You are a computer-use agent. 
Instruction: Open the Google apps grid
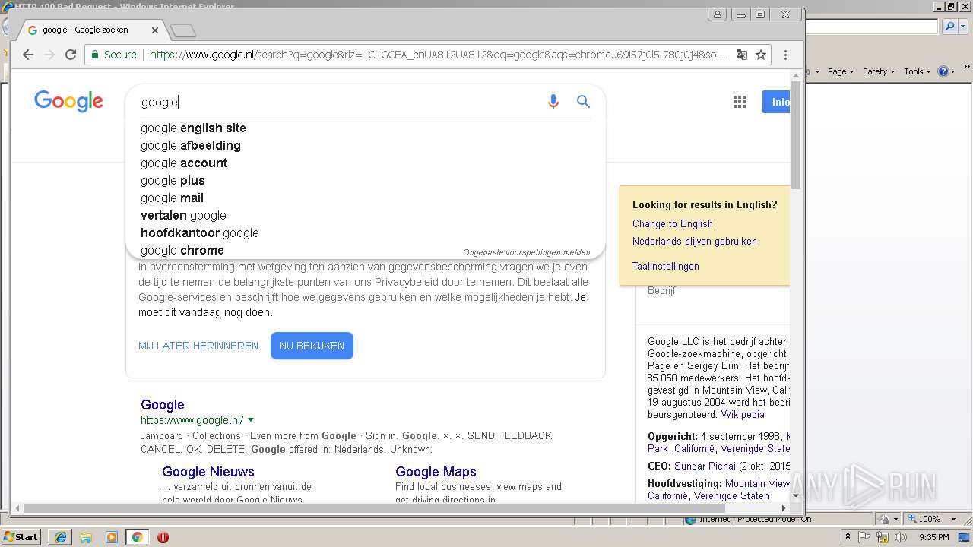[x=740, y=102]
